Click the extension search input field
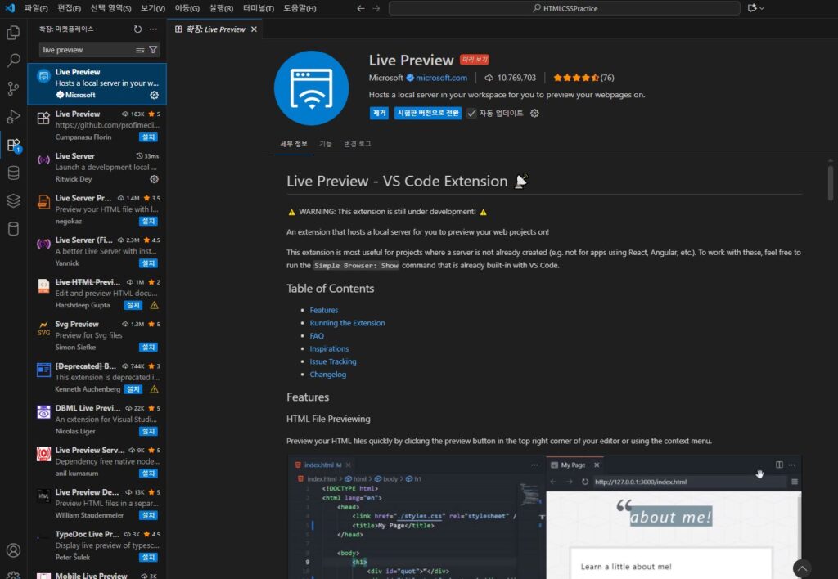 (x=86, y=50)
